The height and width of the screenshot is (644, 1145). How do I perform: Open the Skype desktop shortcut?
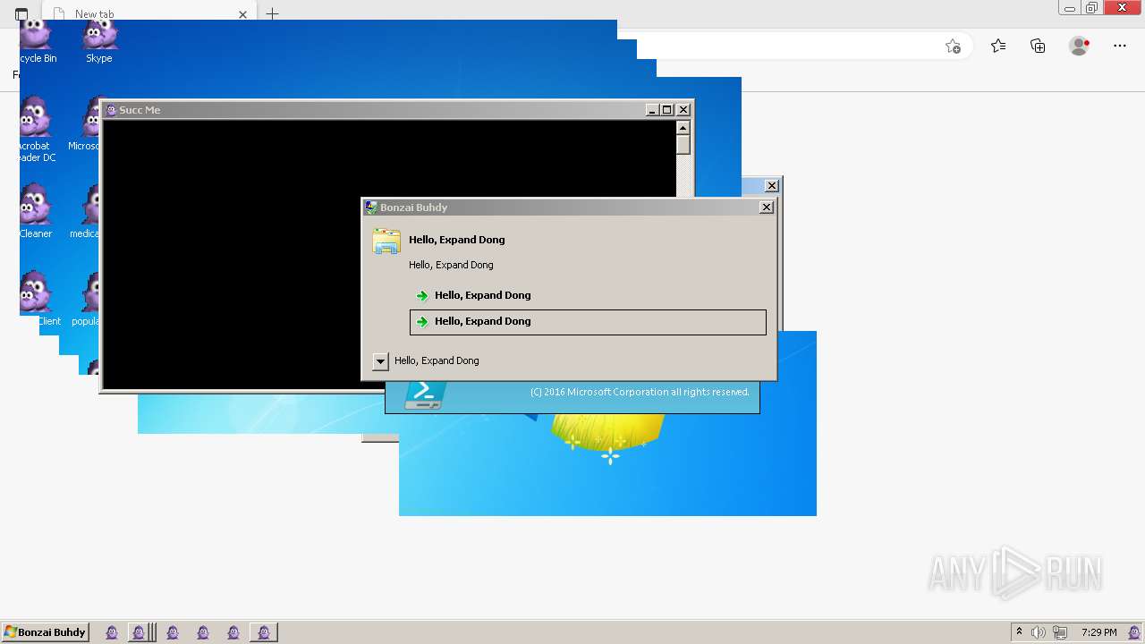point(99,40)
